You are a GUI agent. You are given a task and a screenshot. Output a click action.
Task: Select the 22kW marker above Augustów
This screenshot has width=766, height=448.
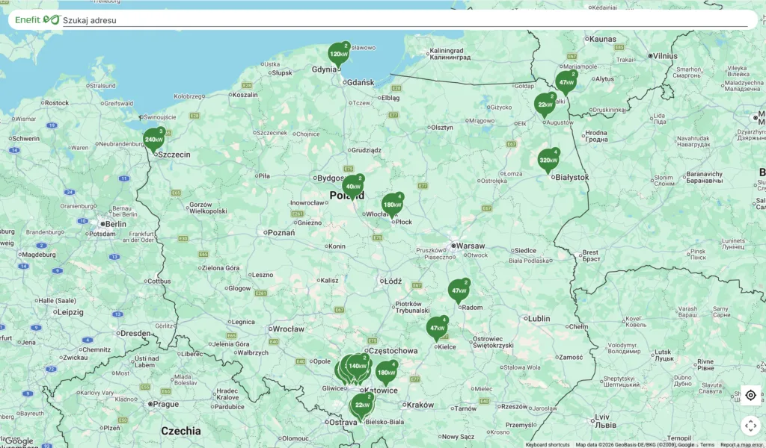click(x=545, y=105)
